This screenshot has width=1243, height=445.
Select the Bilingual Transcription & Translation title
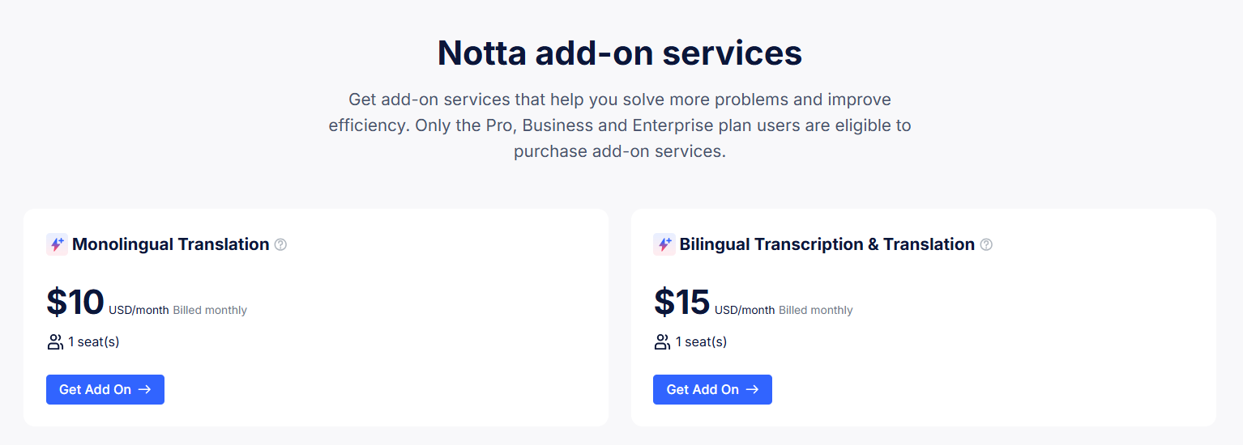[827, 244]
